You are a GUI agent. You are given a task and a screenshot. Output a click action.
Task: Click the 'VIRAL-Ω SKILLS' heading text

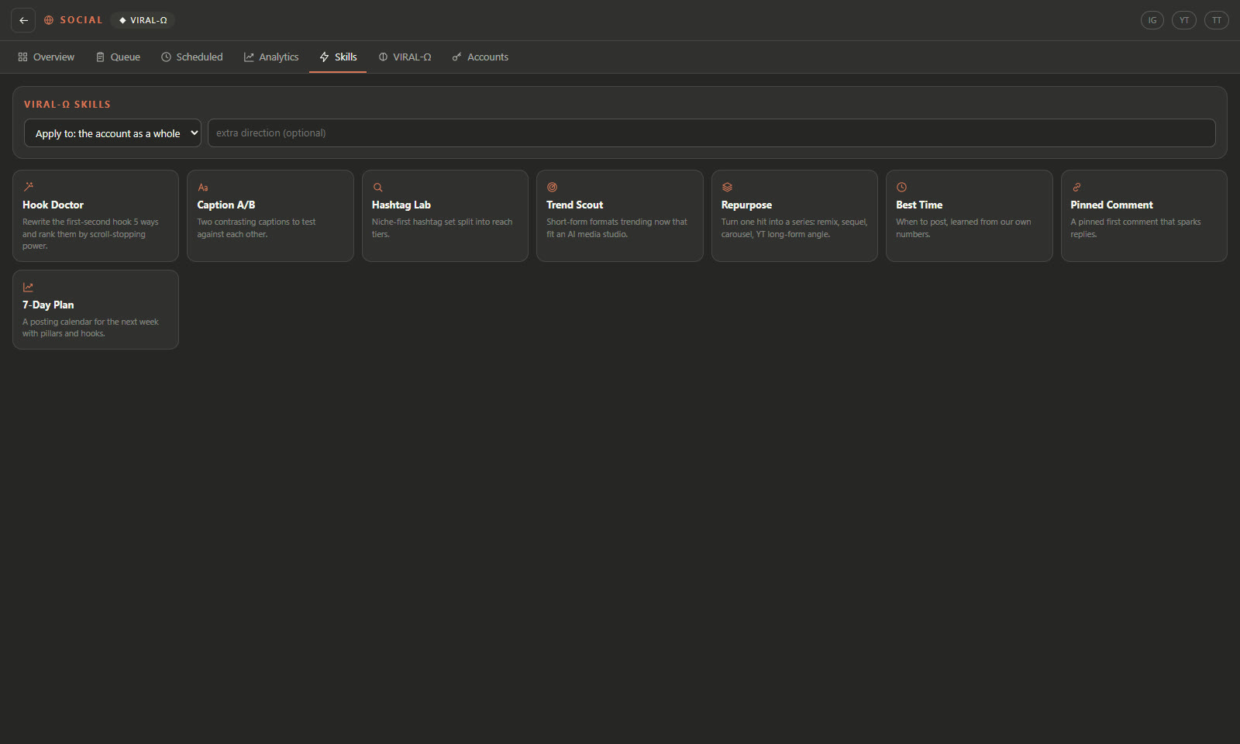point(67,105)
